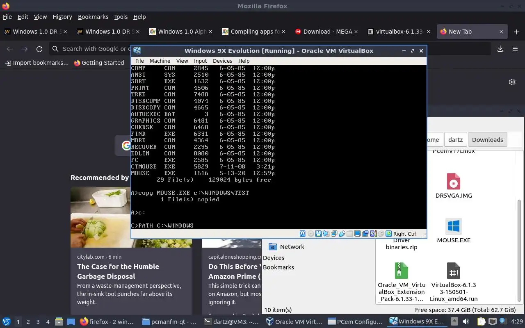Select the Oracle_VM_VirtualBox_Extension_Pack file
This screenshot has height=328, width=525.
click(401, 282)
